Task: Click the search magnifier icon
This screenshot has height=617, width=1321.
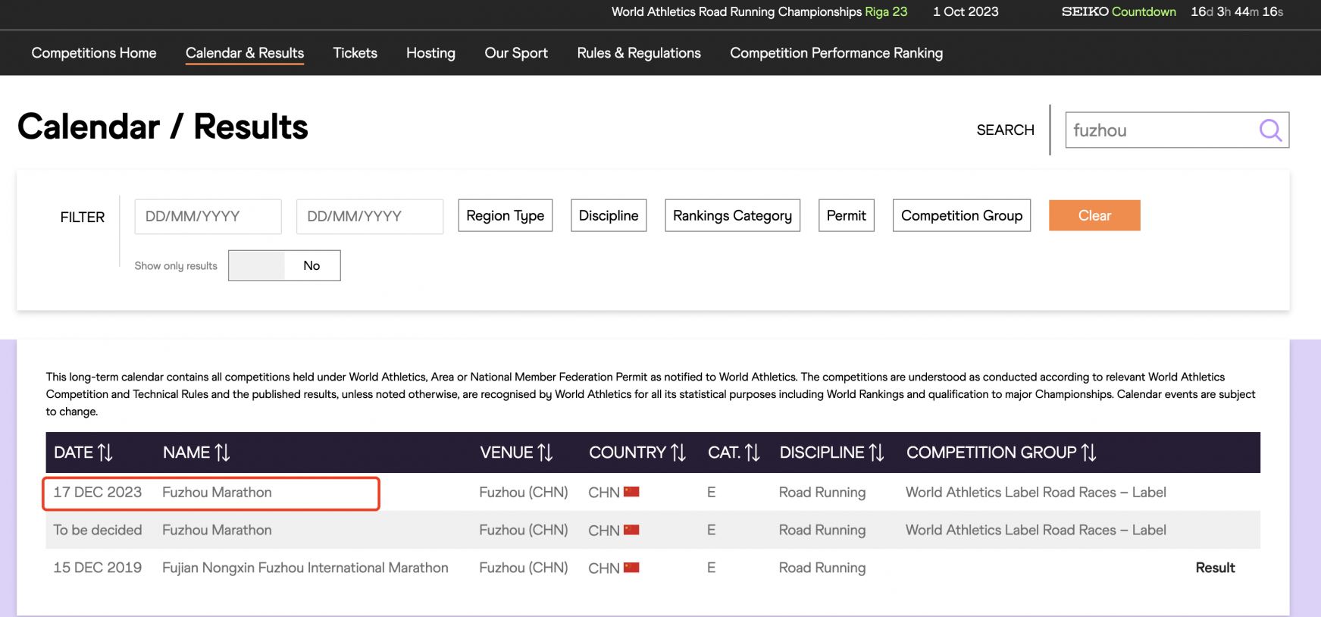Action: (x=1270, y=130)
